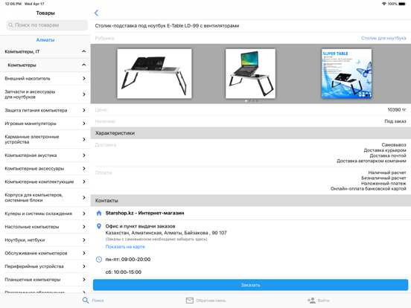Open chevron for Внешний накопитель
The image size is (411, 308).
click(84, 79)
